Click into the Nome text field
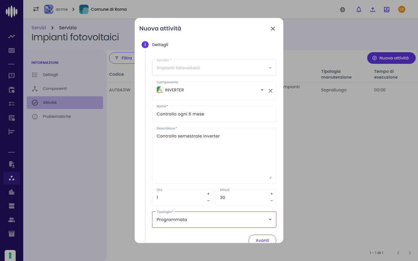Viewport: 418px width, 261px height. 214,114
